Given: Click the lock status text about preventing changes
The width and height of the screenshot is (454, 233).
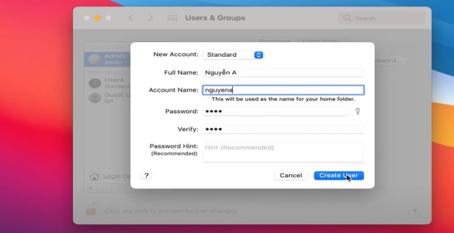Looking at the screenshot, I should tap(172, 211).
